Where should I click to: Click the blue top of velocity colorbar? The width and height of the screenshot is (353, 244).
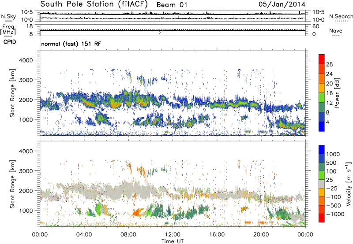322,150
